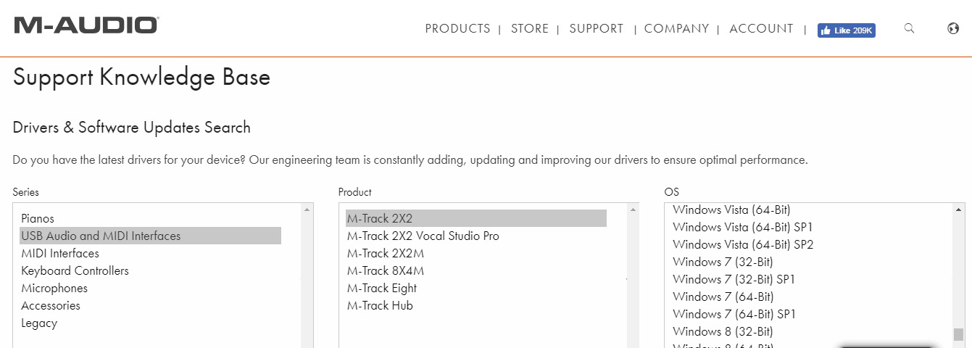972x348 pixels.
Task: Pick M-Track Hub product
Action: click(380, 305)
